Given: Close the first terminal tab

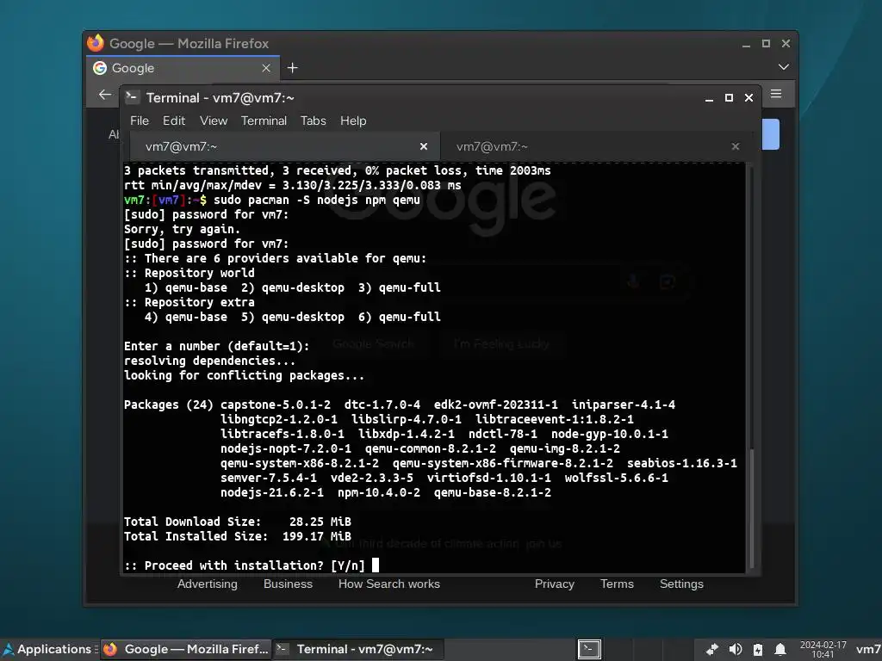Looking at the screenshot, I should pos(424,146).
